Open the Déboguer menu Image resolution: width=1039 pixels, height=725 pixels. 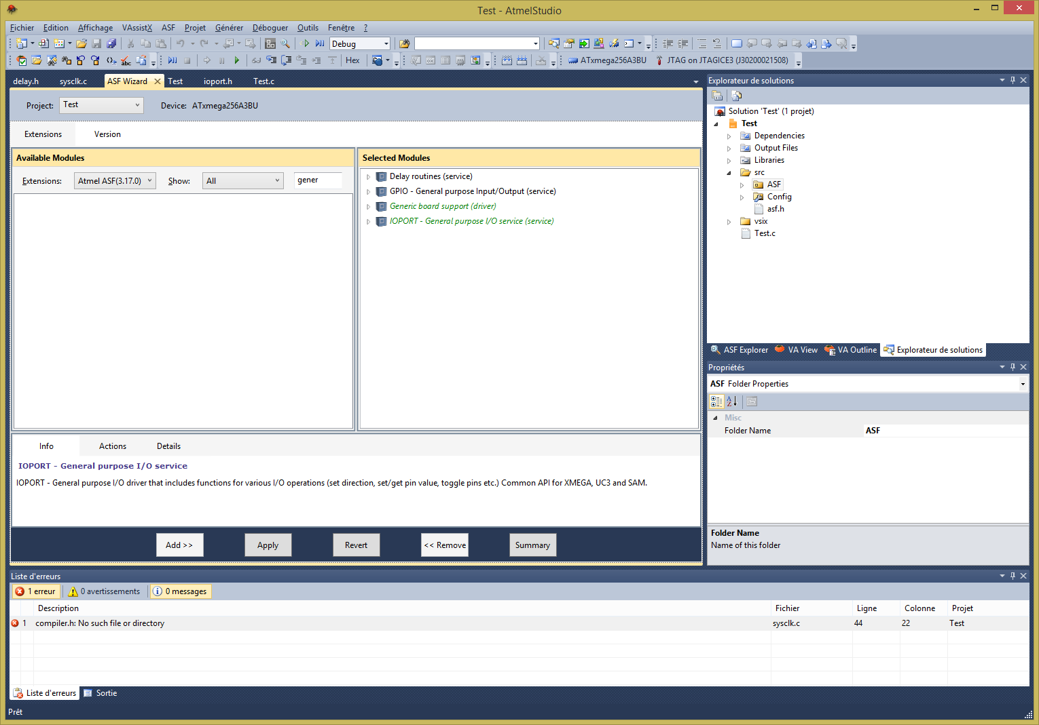(x=270, y=28)
